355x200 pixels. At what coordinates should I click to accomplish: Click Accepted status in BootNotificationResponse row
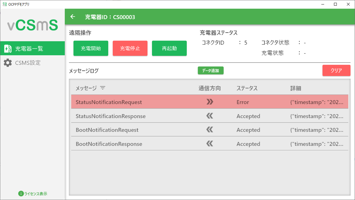point(248,144)
